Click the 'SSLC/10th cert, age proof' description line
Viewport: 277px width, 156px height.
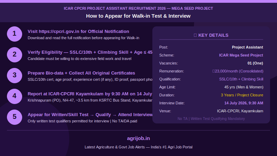90,80
